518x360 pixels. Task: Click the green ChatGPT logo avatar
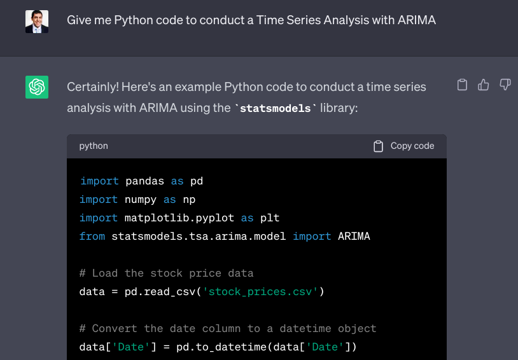pyautogui.click(x=37, y=87)
